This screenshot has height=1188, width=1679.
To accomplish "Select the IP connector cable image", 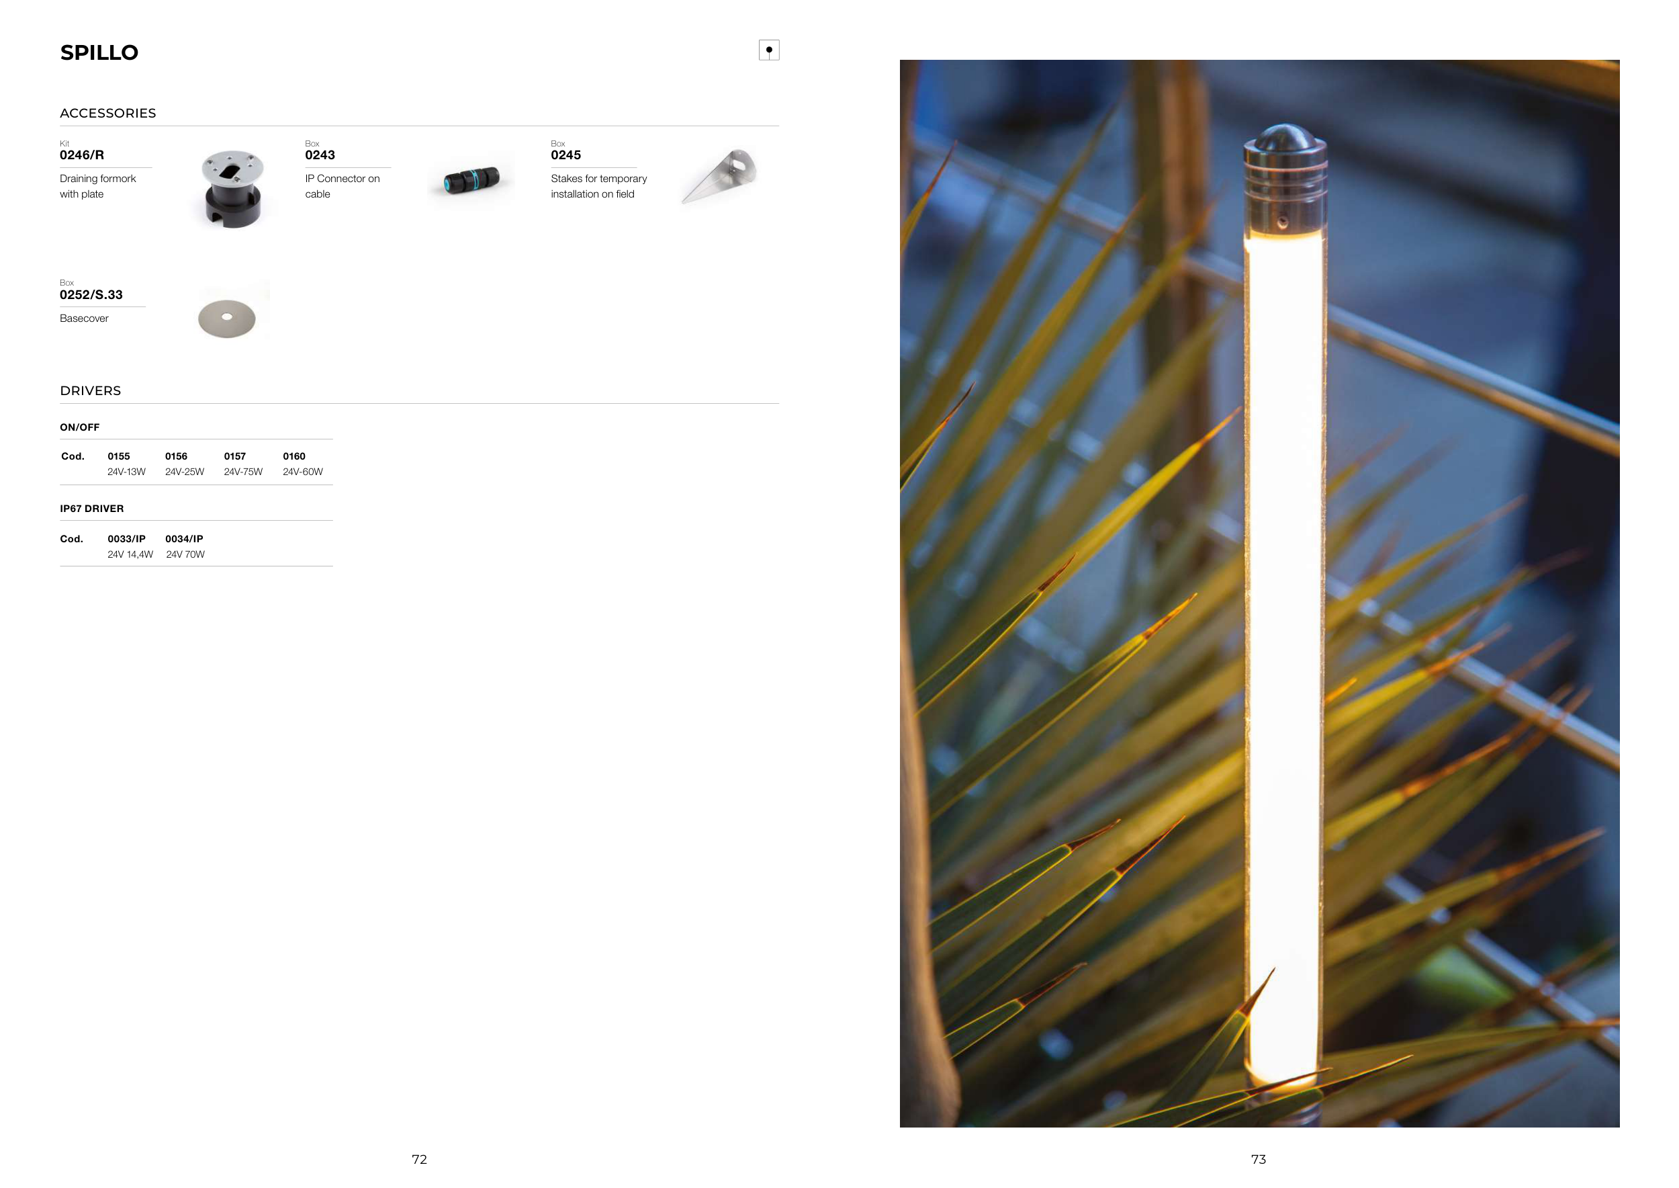I will coord(471,180).
